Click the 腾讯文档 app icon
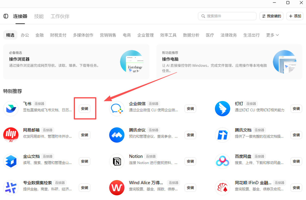Image resolution: width=306 pixels, height=200 pixels. click(223, 135)
